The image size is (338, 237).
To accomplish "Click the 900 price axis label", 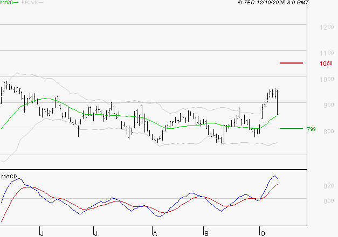I will [328, 105].
